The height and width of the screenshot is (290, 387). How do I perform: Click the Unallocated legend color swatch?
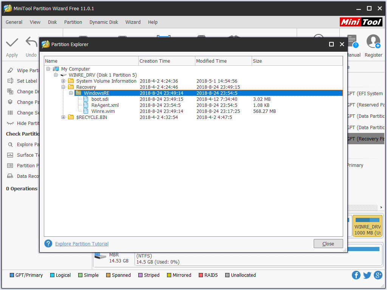pos(227,275)
